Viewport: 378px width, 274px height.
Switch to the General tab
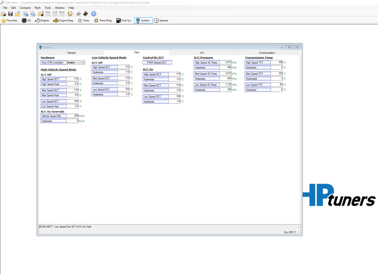coord(71,53)
